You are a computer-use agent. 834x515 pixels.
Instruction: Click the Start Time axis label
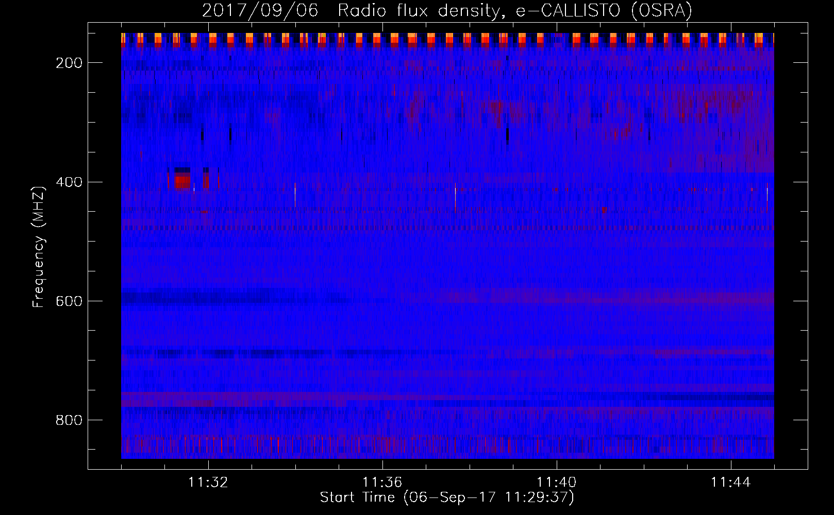point(447,497)
